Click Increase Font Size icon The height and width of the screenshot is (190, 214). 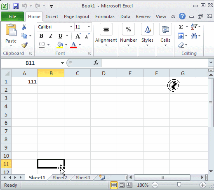(78, 36)
